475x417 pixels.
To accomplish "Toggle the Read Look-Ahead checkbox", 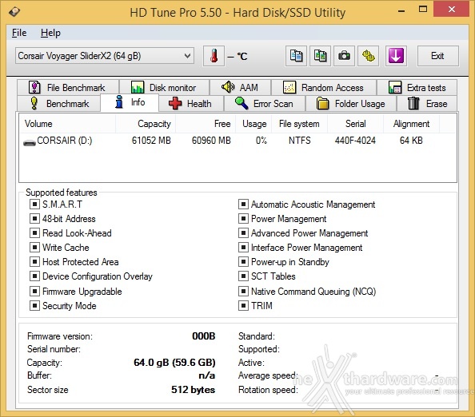I will pos(34,233).
